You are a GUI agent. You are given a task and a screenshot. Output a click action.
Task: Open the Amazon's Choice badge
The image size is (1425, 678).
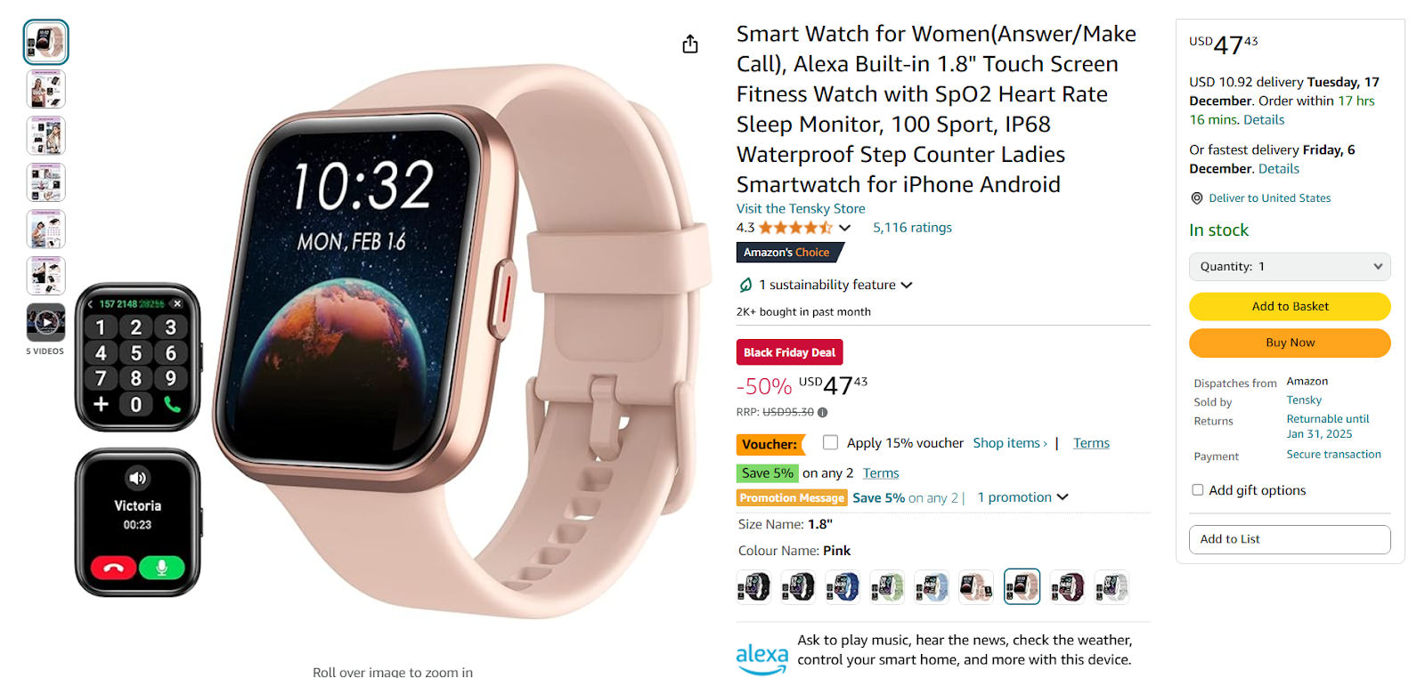point(789,253)
